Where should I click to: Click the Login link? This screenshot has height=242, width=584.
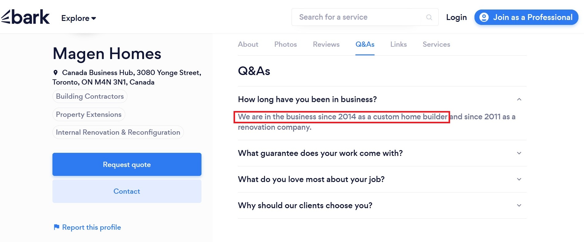coord(456,17)
